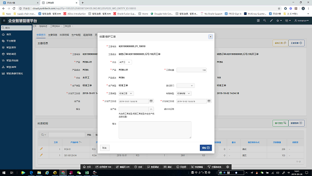This screenshot has width=312, height=176.
Task: Open the 首页 home item in sidebar
Action: point(9,34)
